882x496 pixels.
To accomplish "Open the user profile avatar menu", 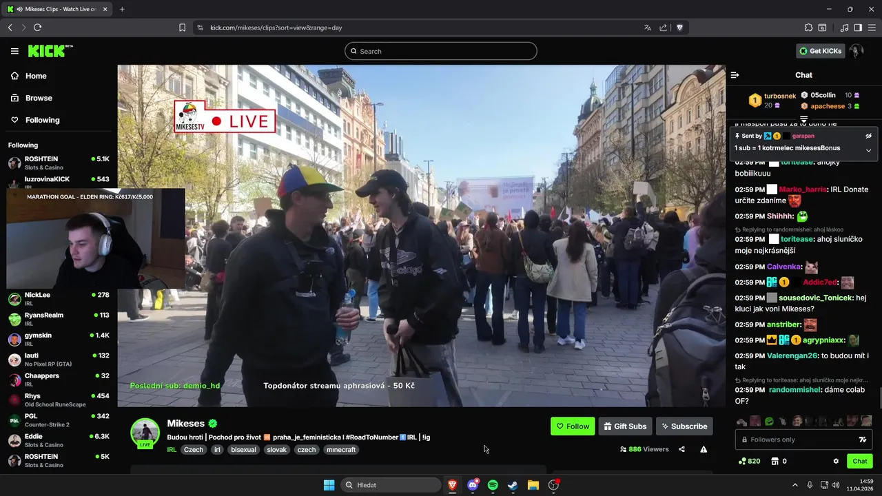I will tap(856, 51).
